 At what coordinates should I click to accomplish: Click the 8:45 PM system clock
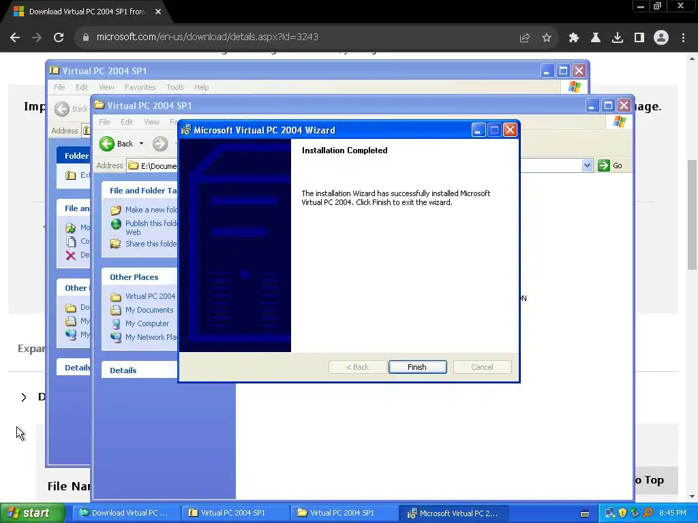click(x=673, y=513)
